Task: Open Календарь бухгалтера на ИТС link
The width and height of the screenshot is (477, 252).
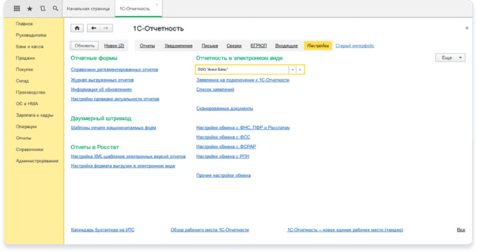Action: [103, 230]
